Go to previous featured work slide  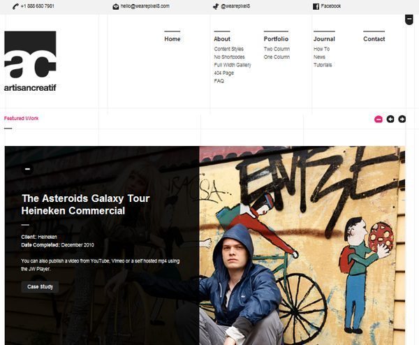(390, 119)
